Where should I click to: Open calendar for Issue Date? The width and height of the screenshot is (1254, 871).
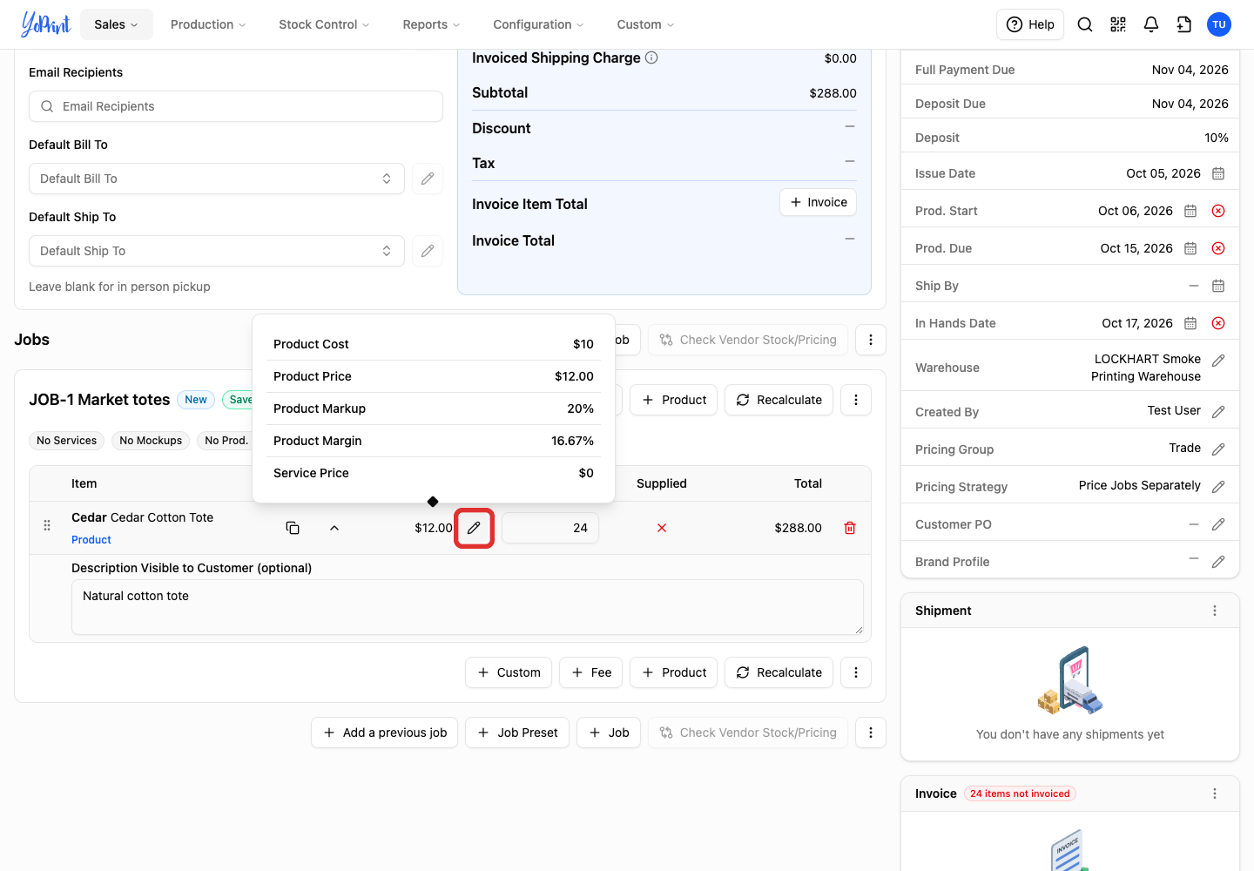point(1218,173)
